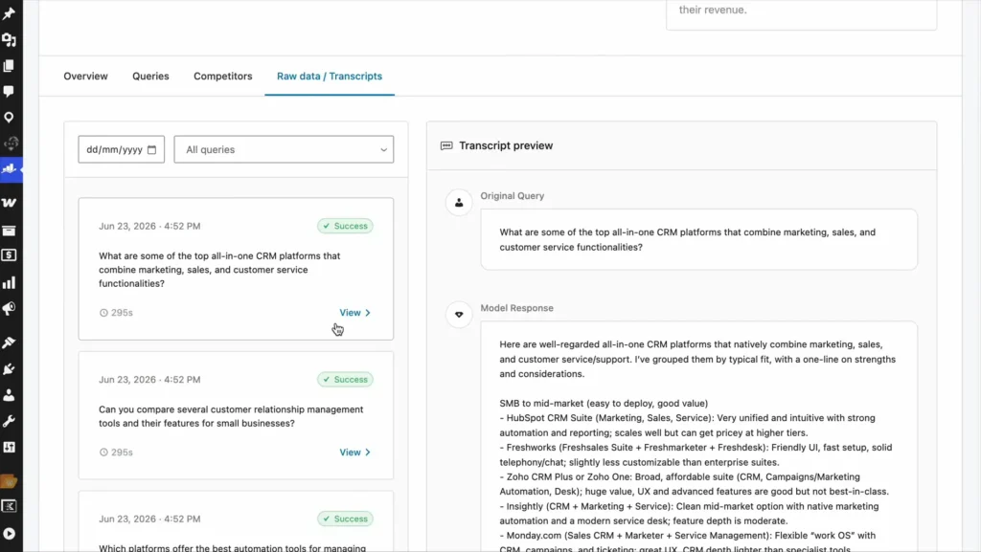Click original query text box in preview
Image resolution: width=981 pixels, height=552 pixels.
698,240
